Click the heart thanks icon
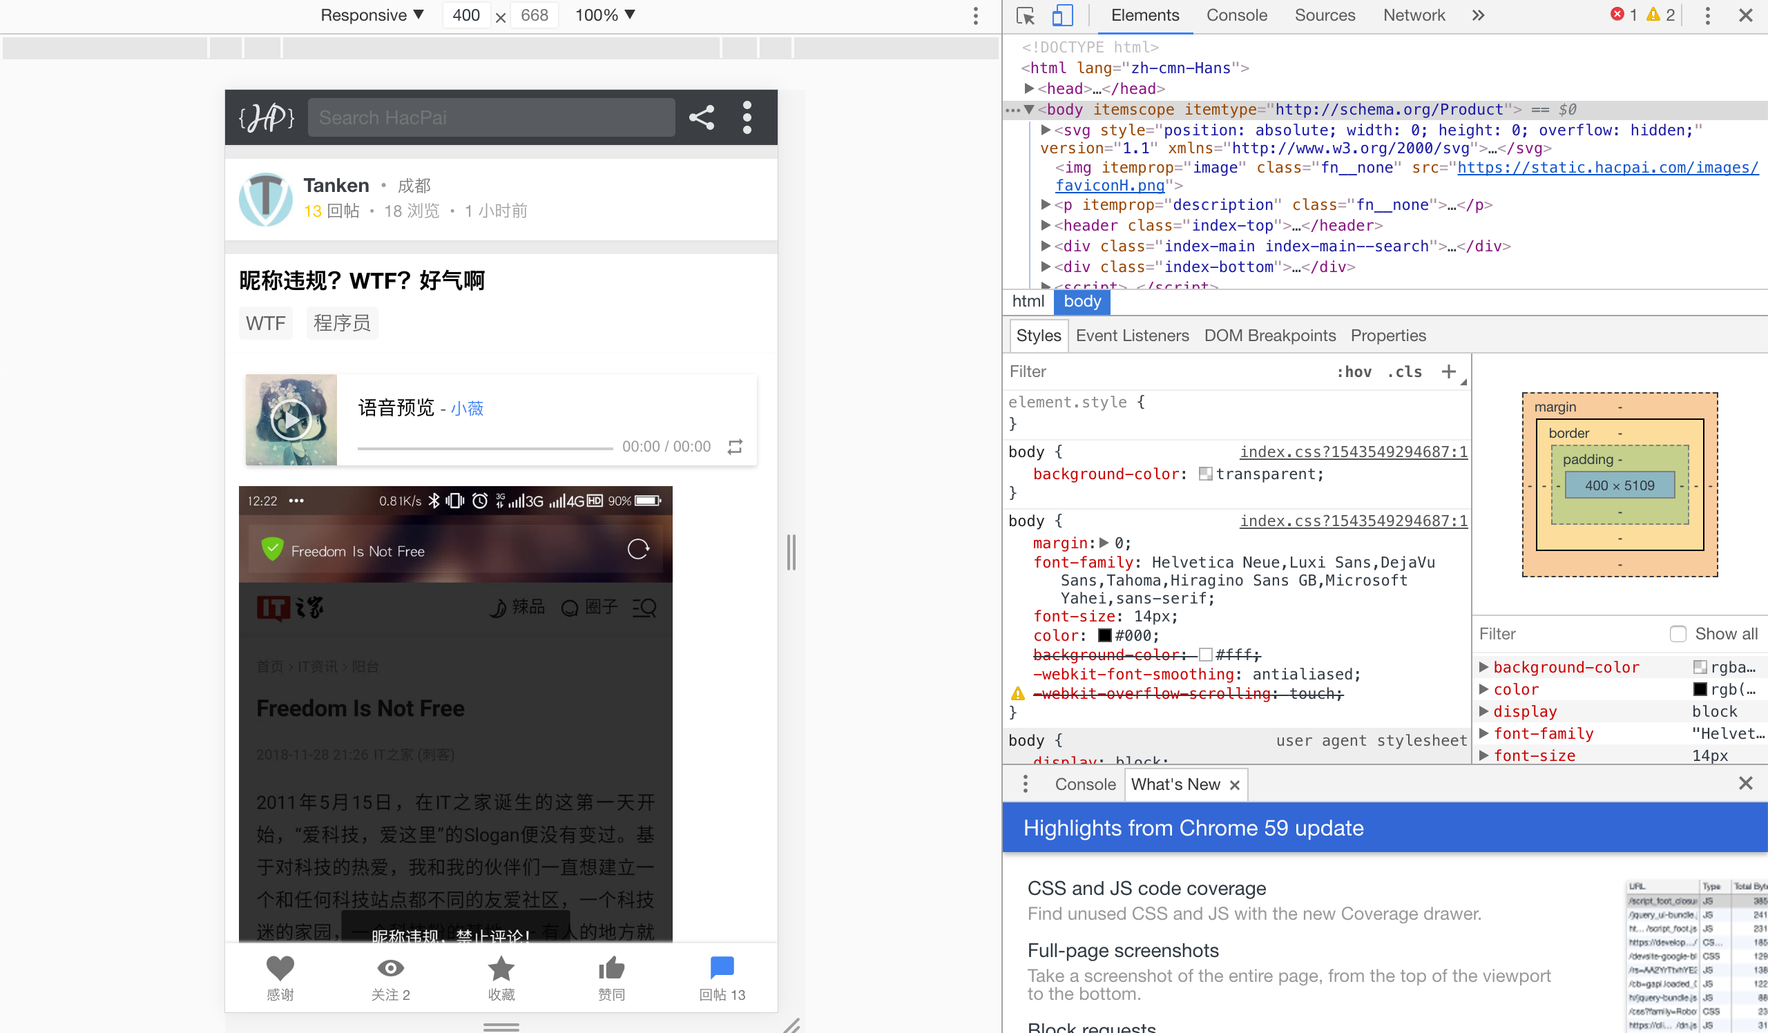1768x1033 pixels. click(280, 969)
